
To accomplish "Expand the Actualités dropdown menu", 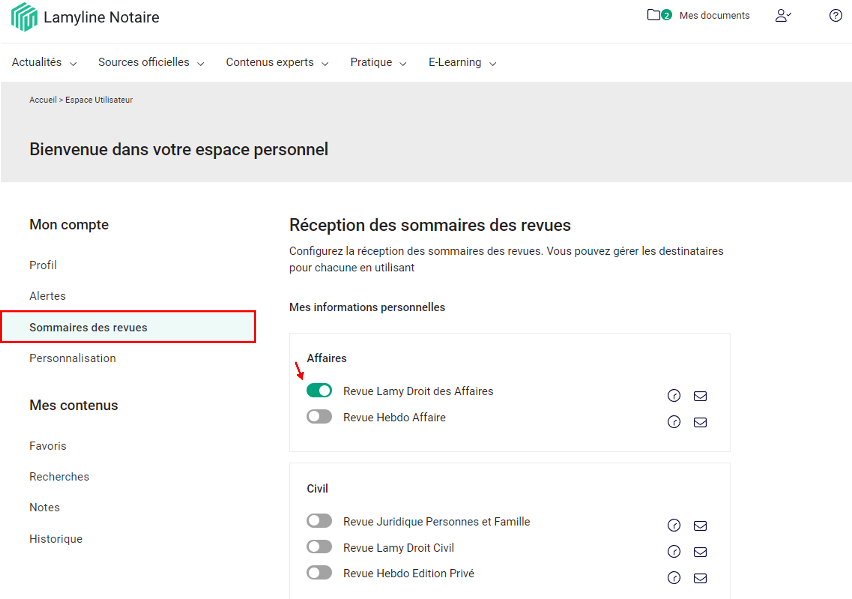I will click(x=44, y=62).
